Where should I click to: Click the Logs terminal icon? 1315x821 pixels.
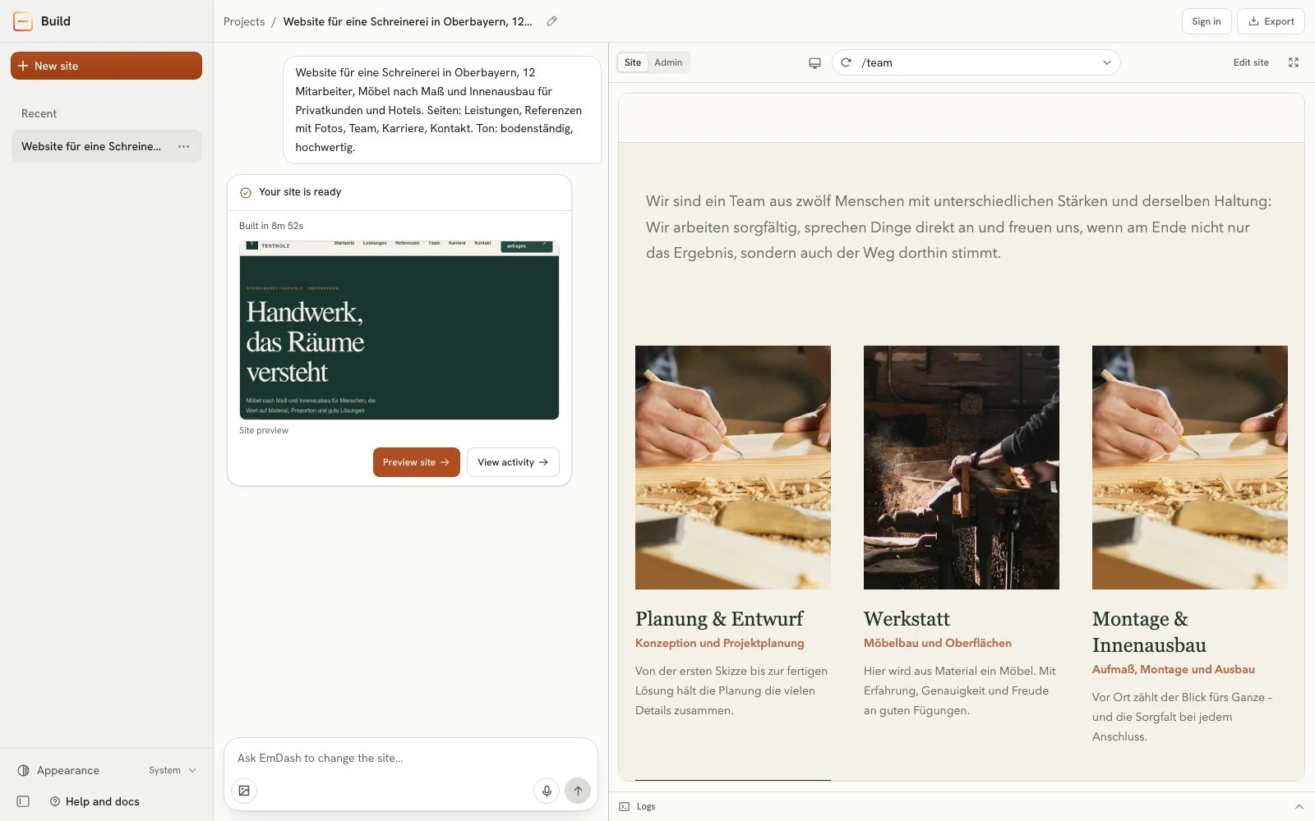click(x=625, y=806)
